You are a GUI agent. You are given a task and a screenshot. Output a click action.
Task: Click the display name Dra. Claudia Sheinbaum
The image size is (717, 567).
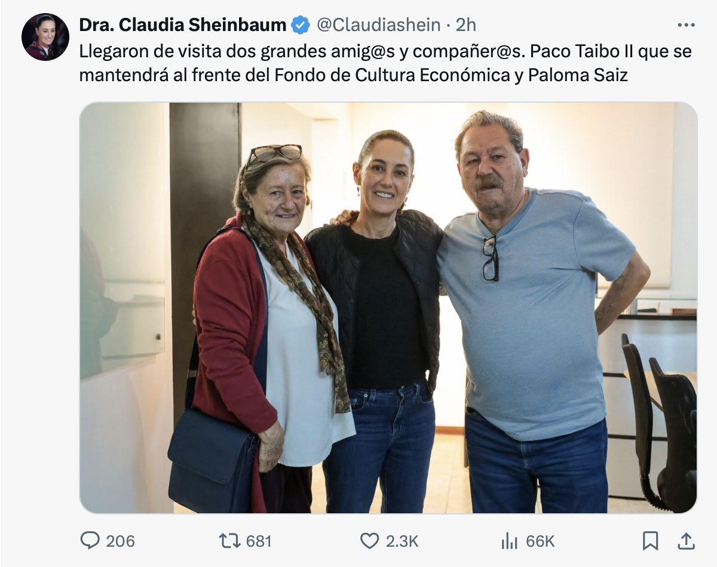point(183,25)
